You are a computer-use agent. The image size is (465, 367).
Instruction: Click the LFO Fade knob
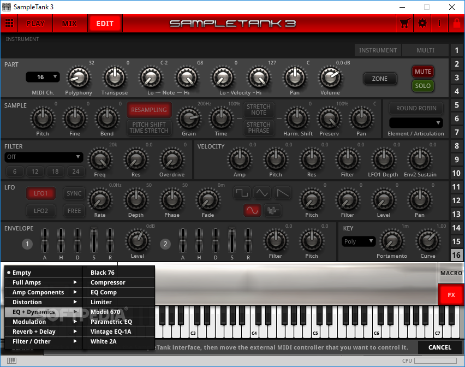pyautogui.click(x=208, y=200)
